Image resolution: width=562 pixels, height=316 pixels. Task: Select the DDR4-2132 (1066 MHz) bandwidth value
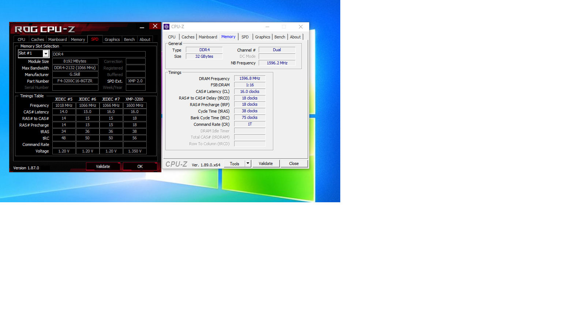[x=75, y=68]
